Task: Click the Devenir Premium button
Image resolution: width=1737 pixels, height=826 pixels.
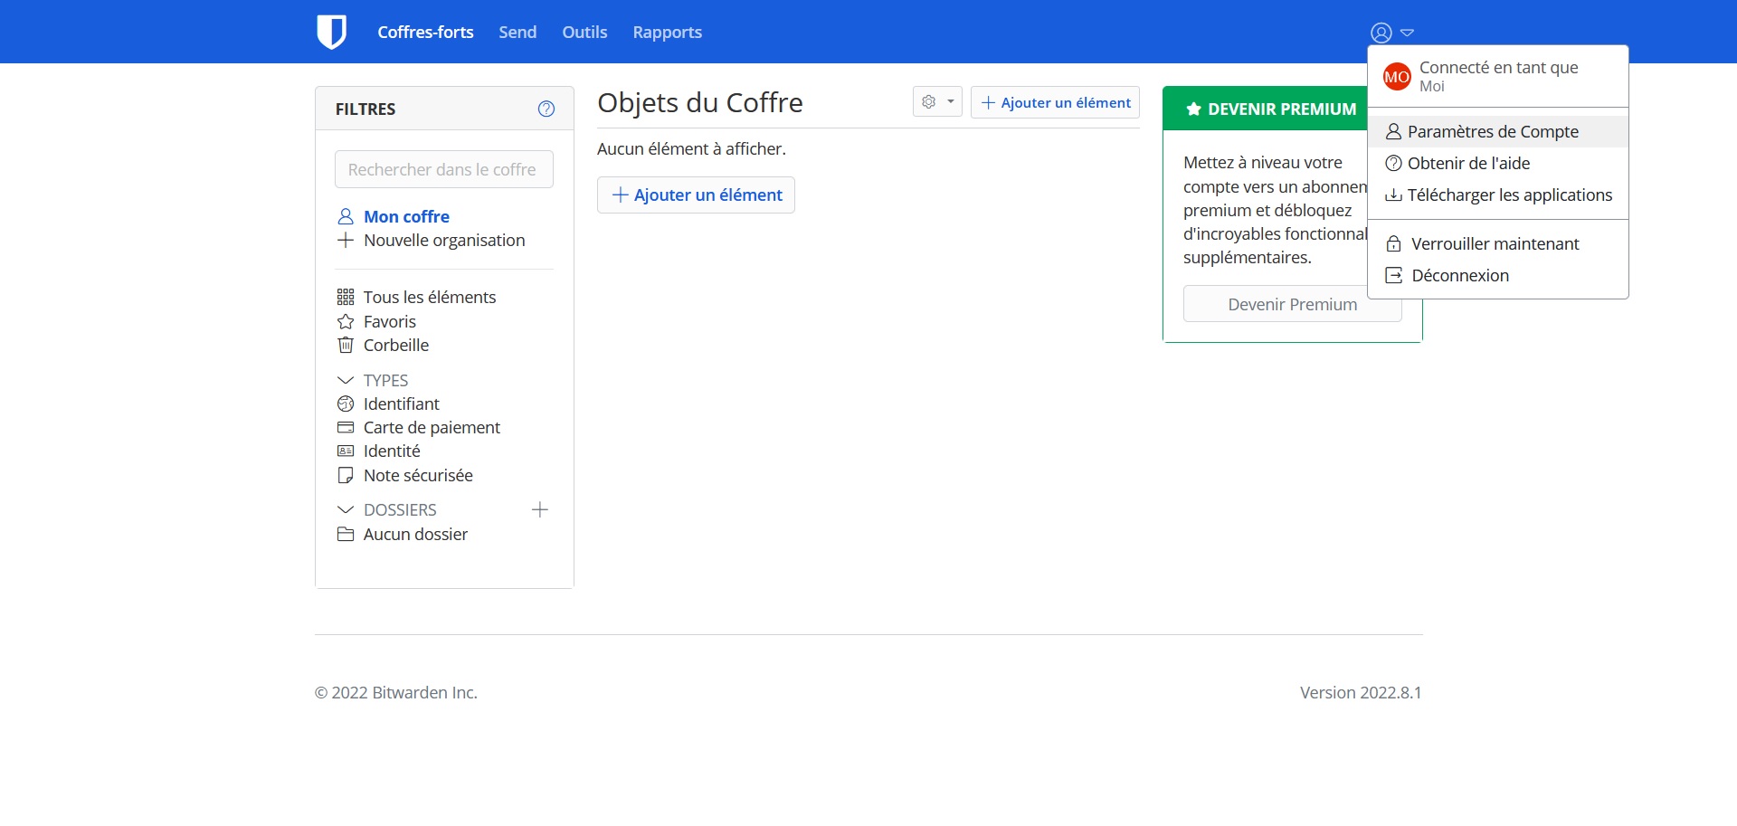Action: click(x=1291, y=305)
